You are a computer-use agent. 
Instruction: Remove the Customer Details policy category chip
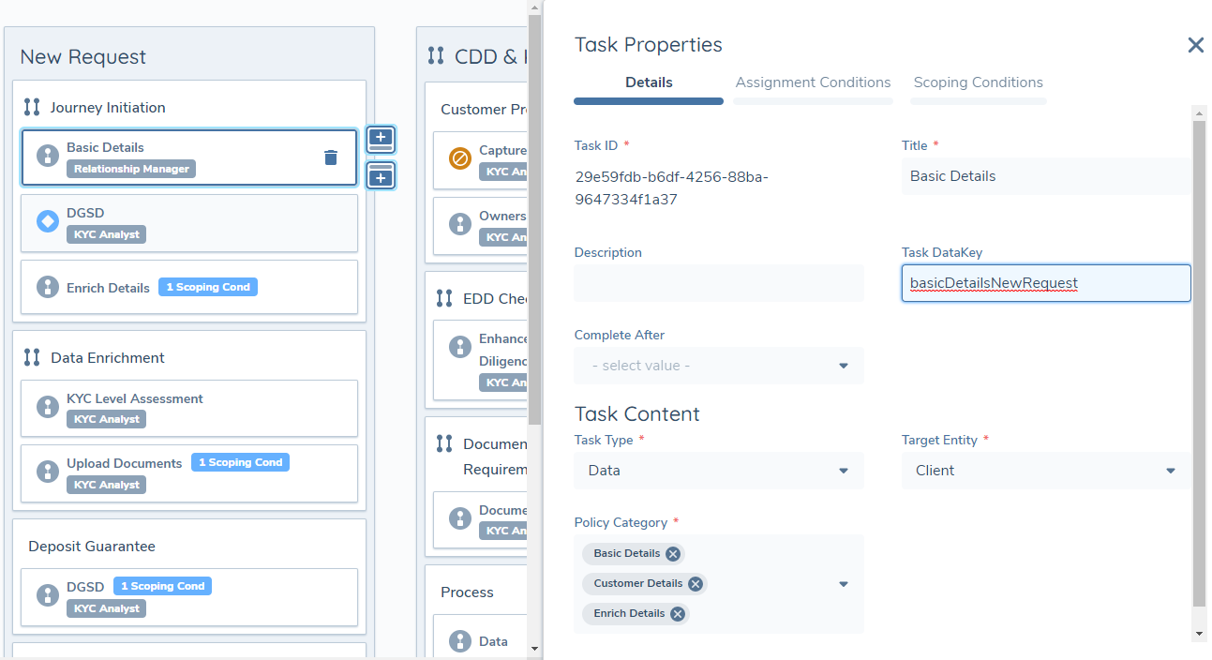(695, 583)
